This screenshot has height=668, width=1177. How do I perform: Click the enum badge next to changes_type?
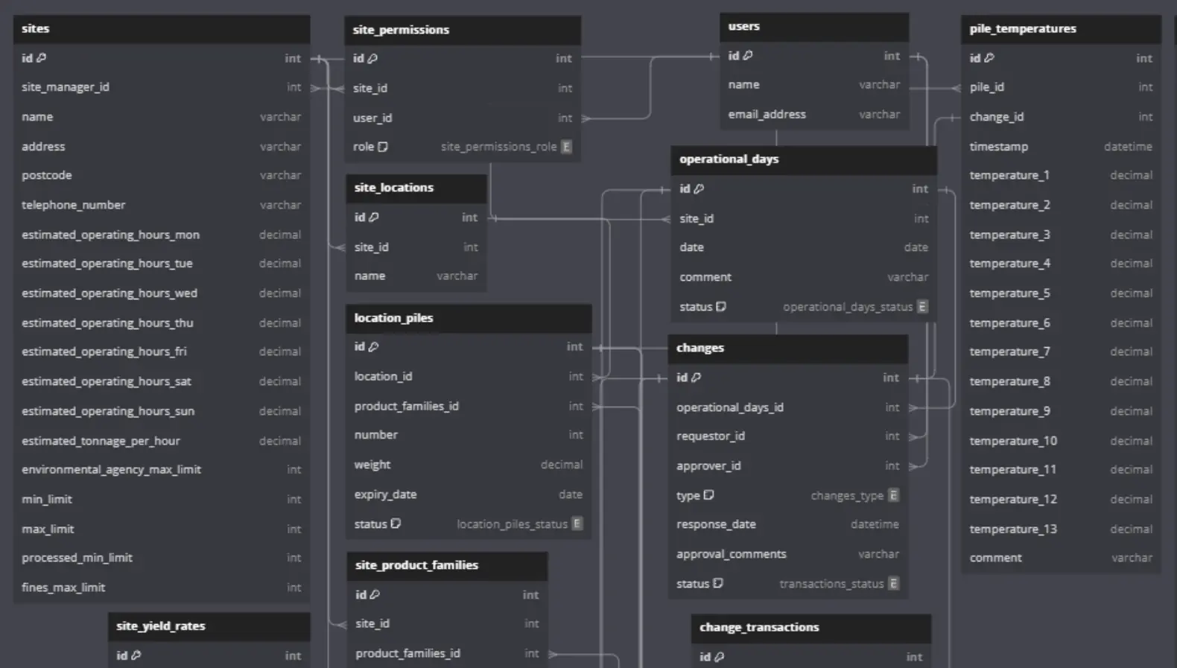(x=893, y=495)
